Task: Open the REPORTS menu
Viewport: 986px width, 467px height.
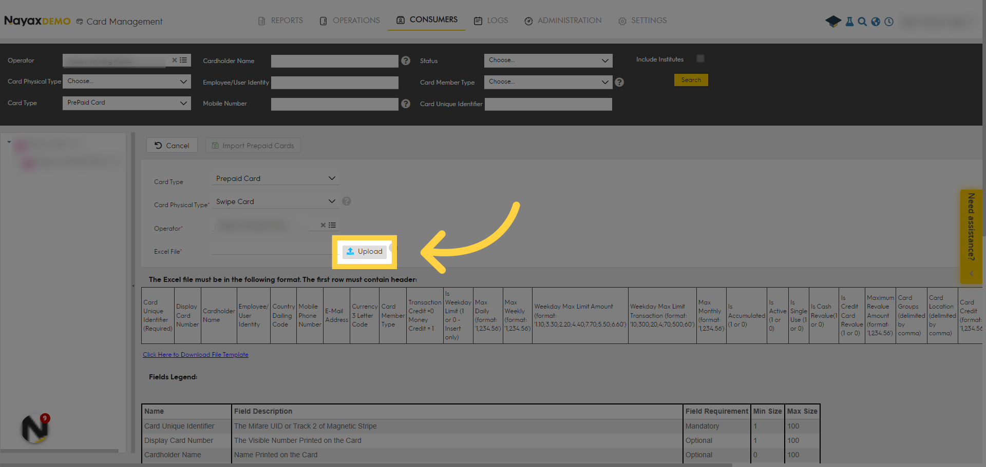Action: coord(280,21)
